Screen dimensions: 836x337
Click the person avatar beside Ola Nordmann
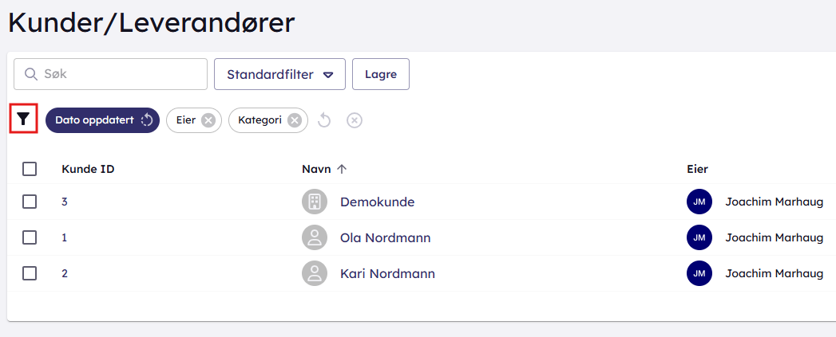point(315,237)
